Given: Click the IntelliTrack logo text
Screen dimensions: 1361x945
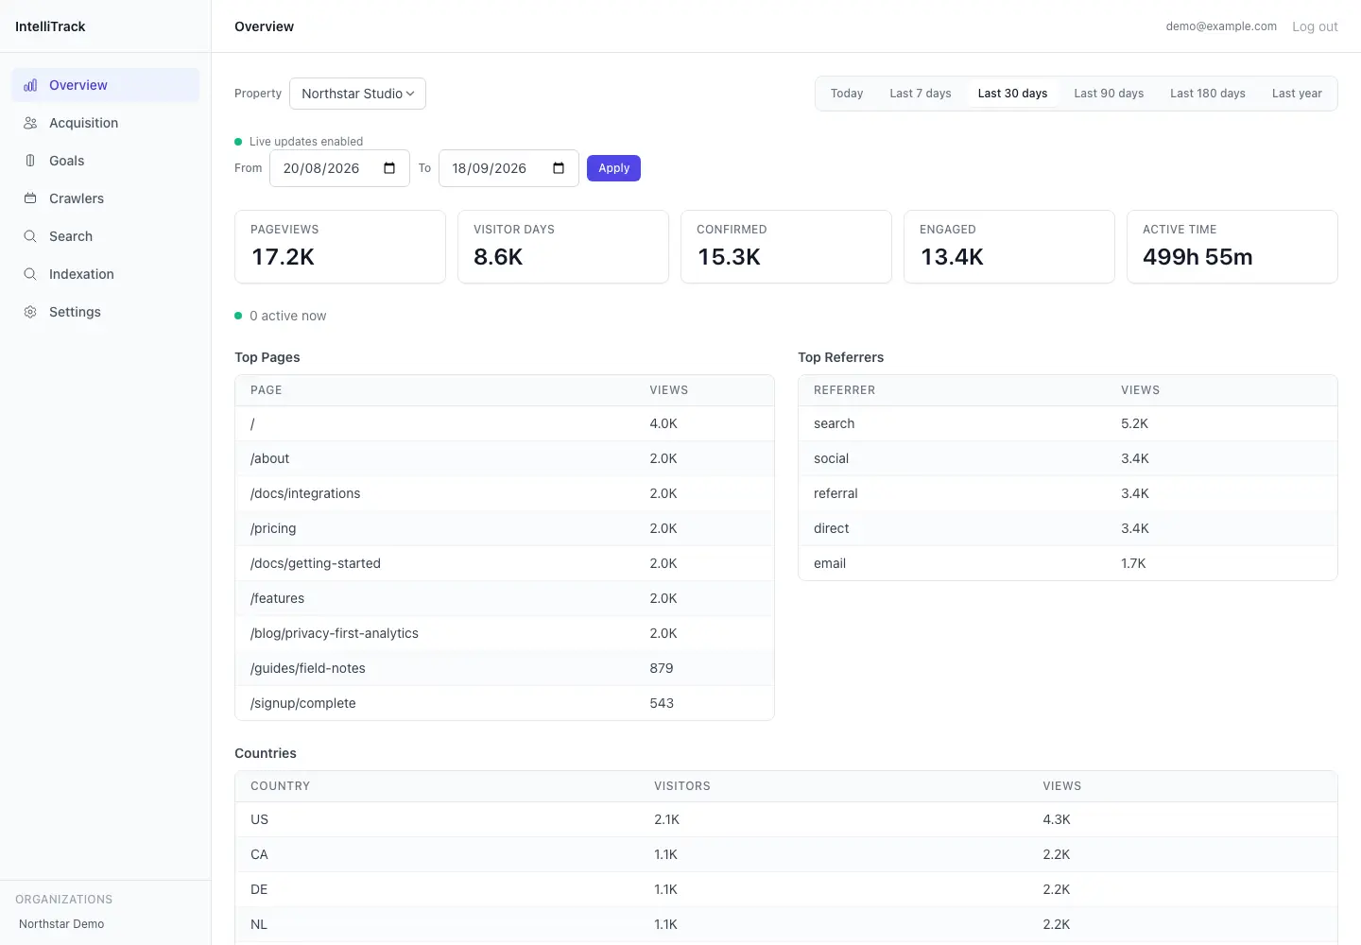Looking at the screenshot, I should point(50,26).
